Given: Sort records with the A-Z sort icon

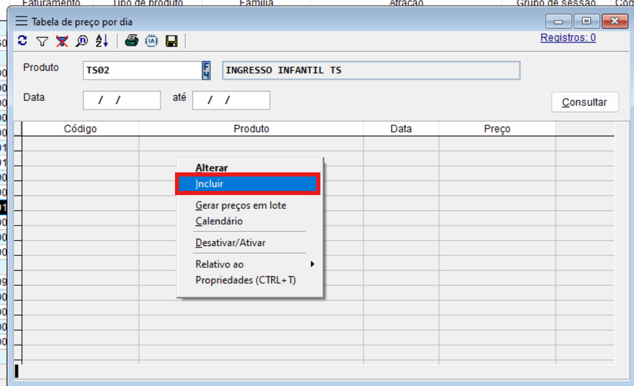Looking at the screenshot, I should [101, 41].
